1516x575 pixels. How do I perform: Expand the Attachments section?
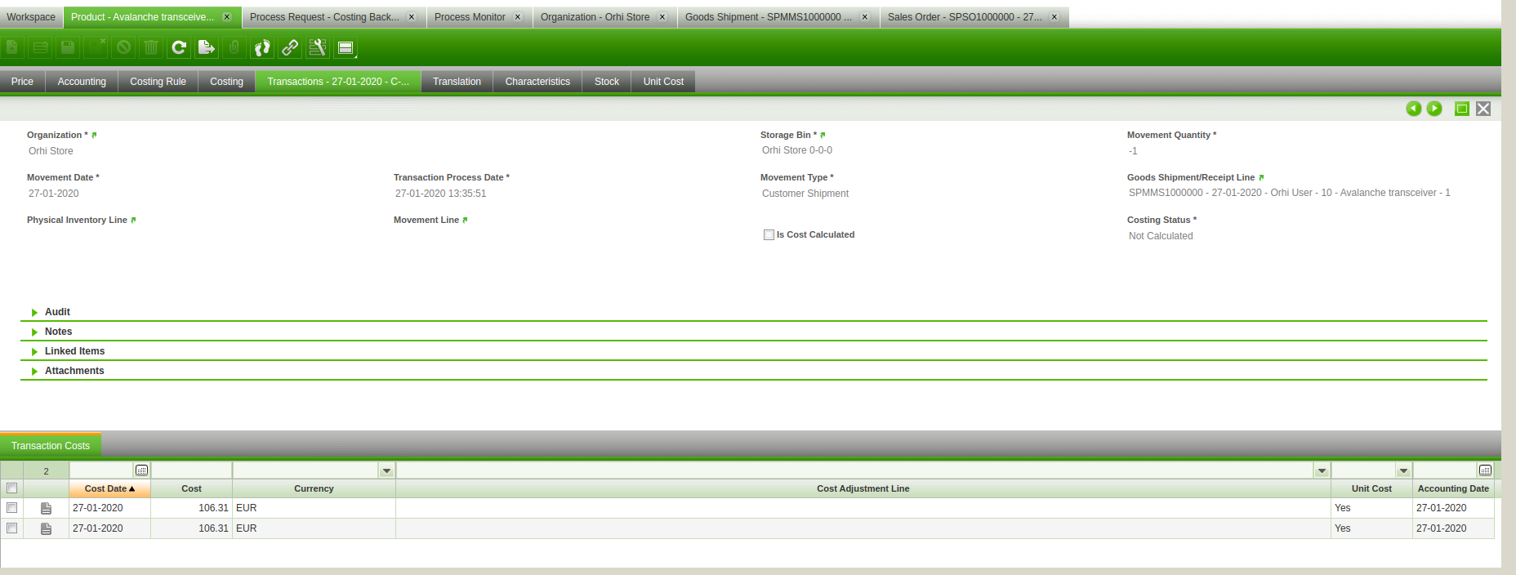tap(34, 371)
